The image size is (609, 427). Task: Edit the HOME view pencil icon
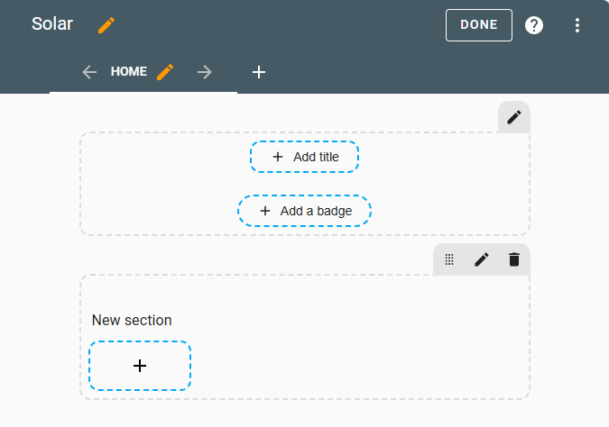click(165, 72)
